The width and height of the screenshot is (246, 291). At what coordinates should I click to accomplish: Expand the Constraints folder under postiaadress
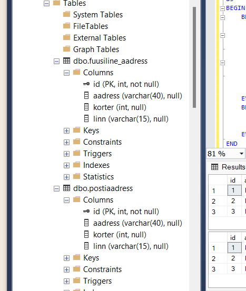66,269
